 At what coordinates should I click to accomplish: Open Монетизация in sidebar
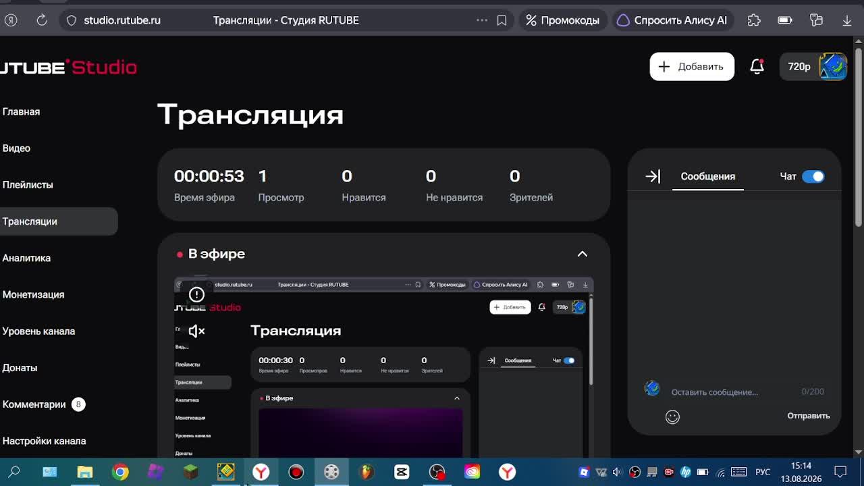tap(33, 294)
